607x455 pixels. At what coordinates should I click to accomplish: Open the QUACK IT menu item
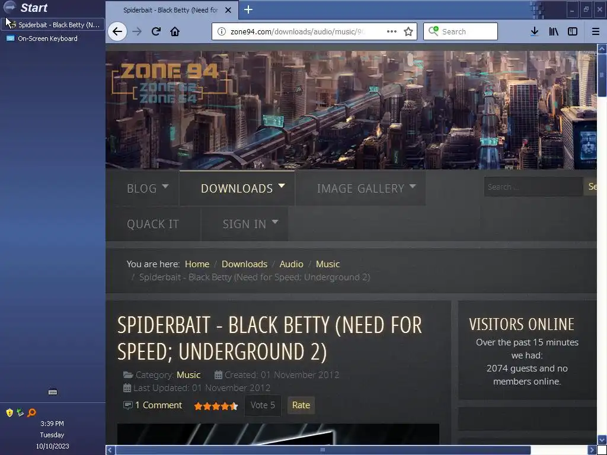(x=153, y=224)
